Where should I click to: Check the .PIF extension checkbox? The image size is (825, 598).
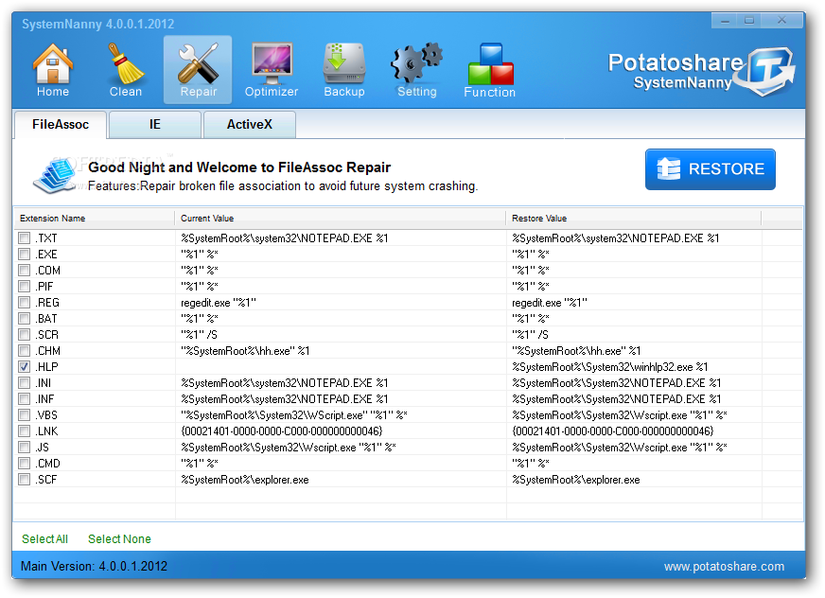pos(25,287)
